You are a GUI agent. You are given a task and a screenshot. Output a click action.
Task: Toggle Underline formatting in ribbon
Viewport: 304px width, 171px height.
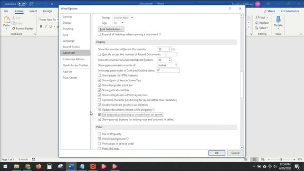[x=50, y=27]
